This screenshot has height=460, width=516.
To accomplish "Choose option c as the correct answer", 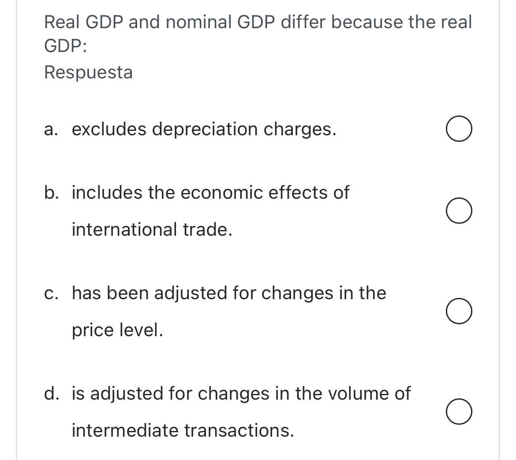I will (x=459, y=312).
